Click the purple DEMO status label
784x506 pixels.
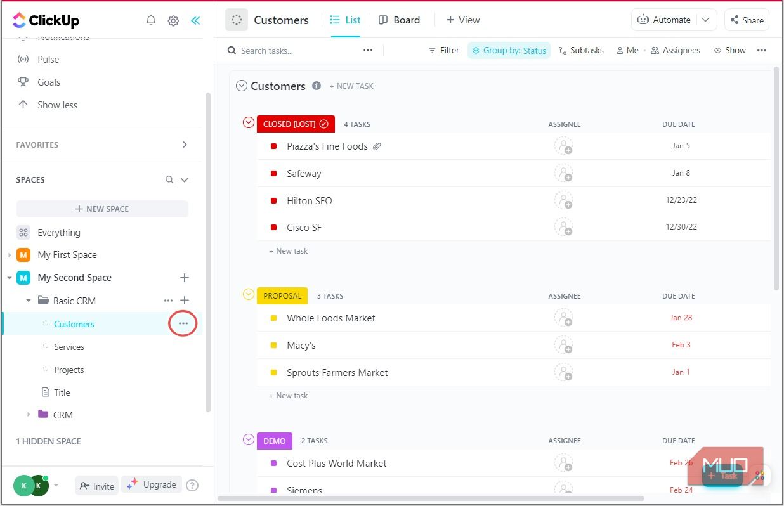click(275, 441)
